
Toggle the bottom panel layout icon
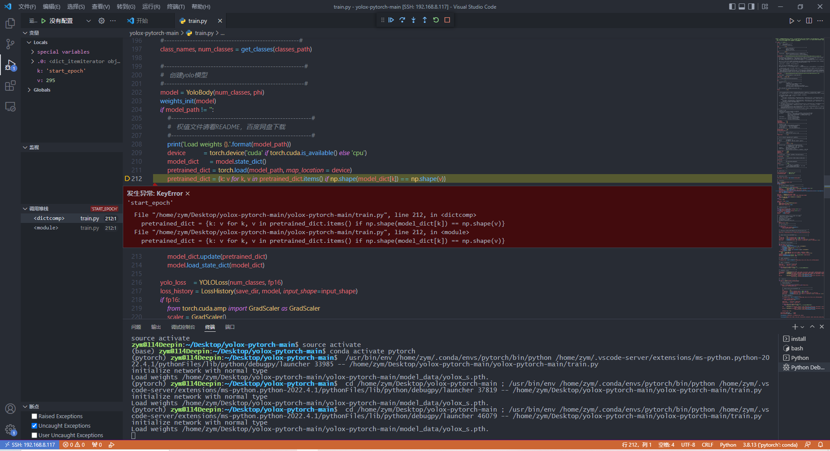(x=742, y=6)
